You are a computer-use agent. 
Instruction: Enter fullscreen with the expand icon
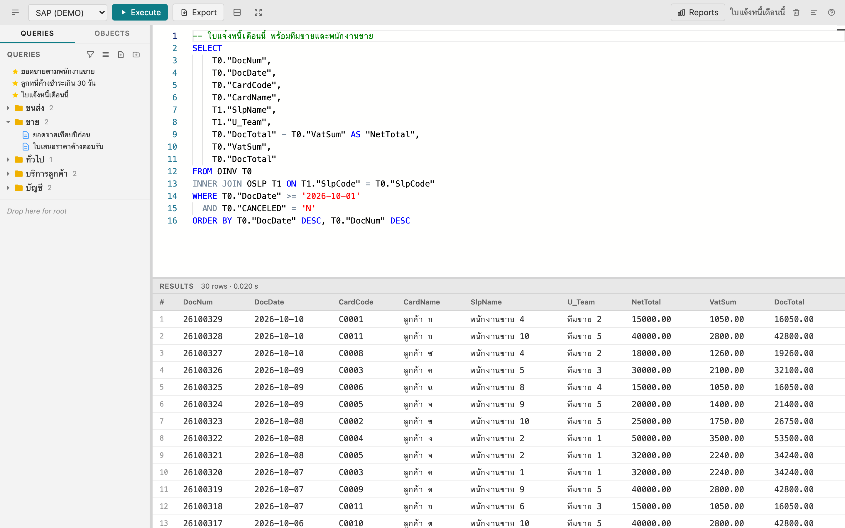click(x=258, y=13)
